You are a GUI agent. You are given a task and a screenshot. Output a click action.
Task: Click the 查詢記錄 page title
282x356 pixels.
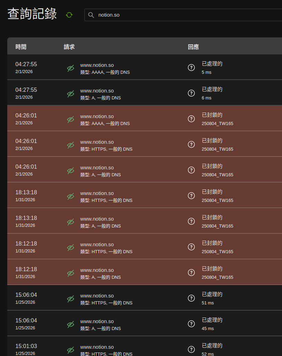coord(32,14)
